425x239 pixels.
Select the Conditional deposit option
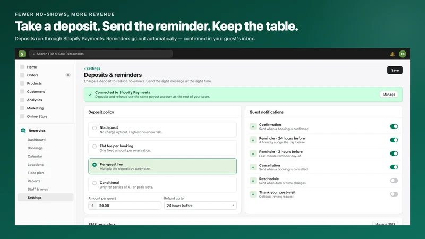click(x=163, y=184)
